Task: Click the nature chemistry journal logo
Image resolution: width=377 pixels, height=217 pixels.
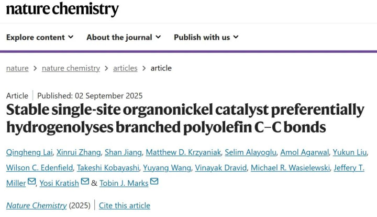Action: coord(62,9)
